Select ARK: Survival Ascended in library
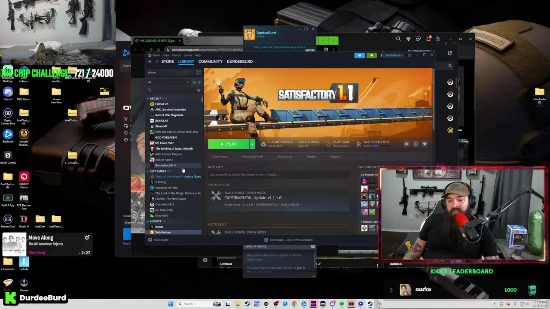The width and height of the screenshot is (550, 309). coord(174,109)
